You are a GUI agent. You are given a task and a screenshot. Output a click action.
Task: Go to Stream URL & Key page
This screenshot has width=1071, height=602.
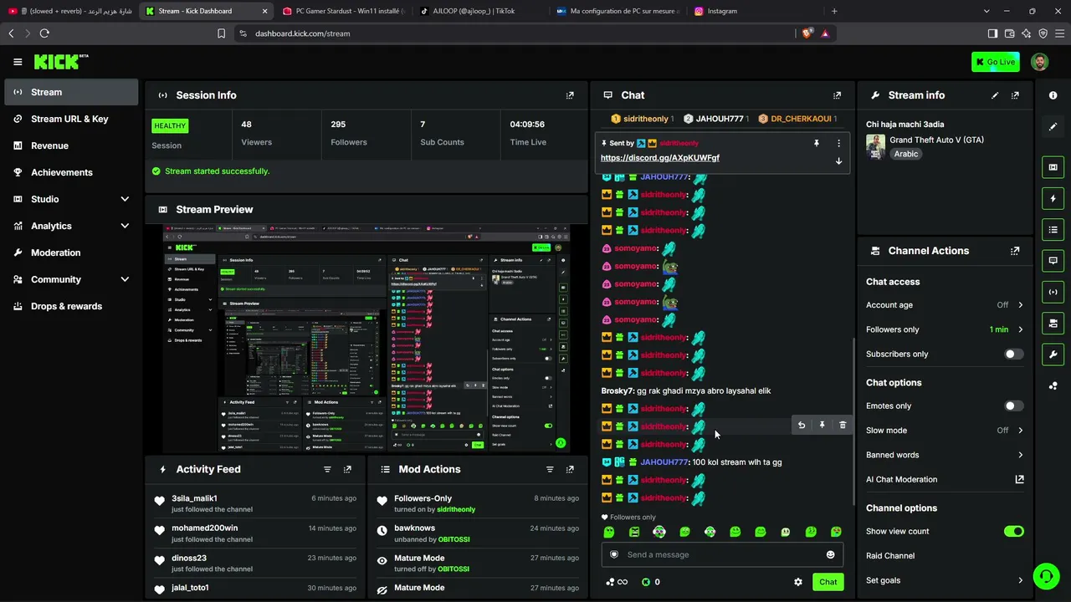pyautogui.click(x=71, y=119)
